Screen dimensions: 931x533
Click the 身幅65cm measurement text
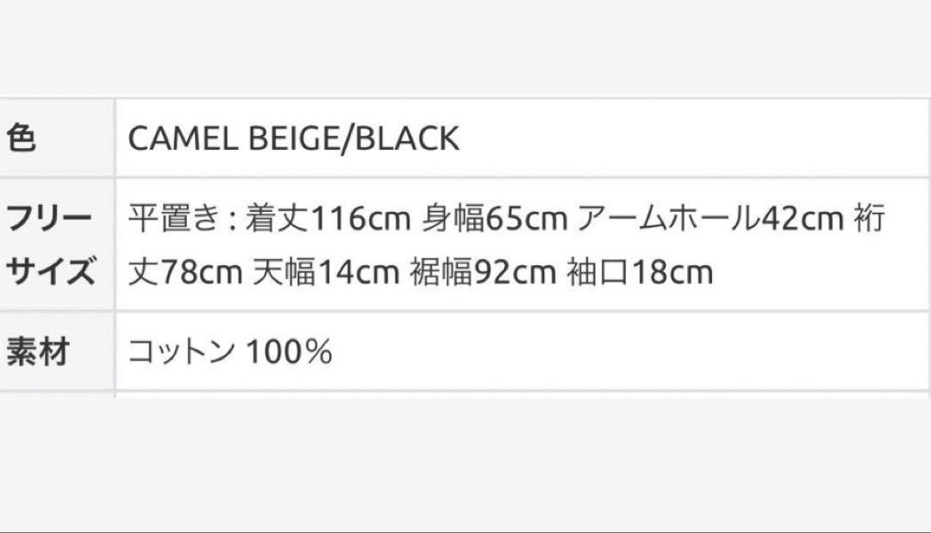[495, 218]
